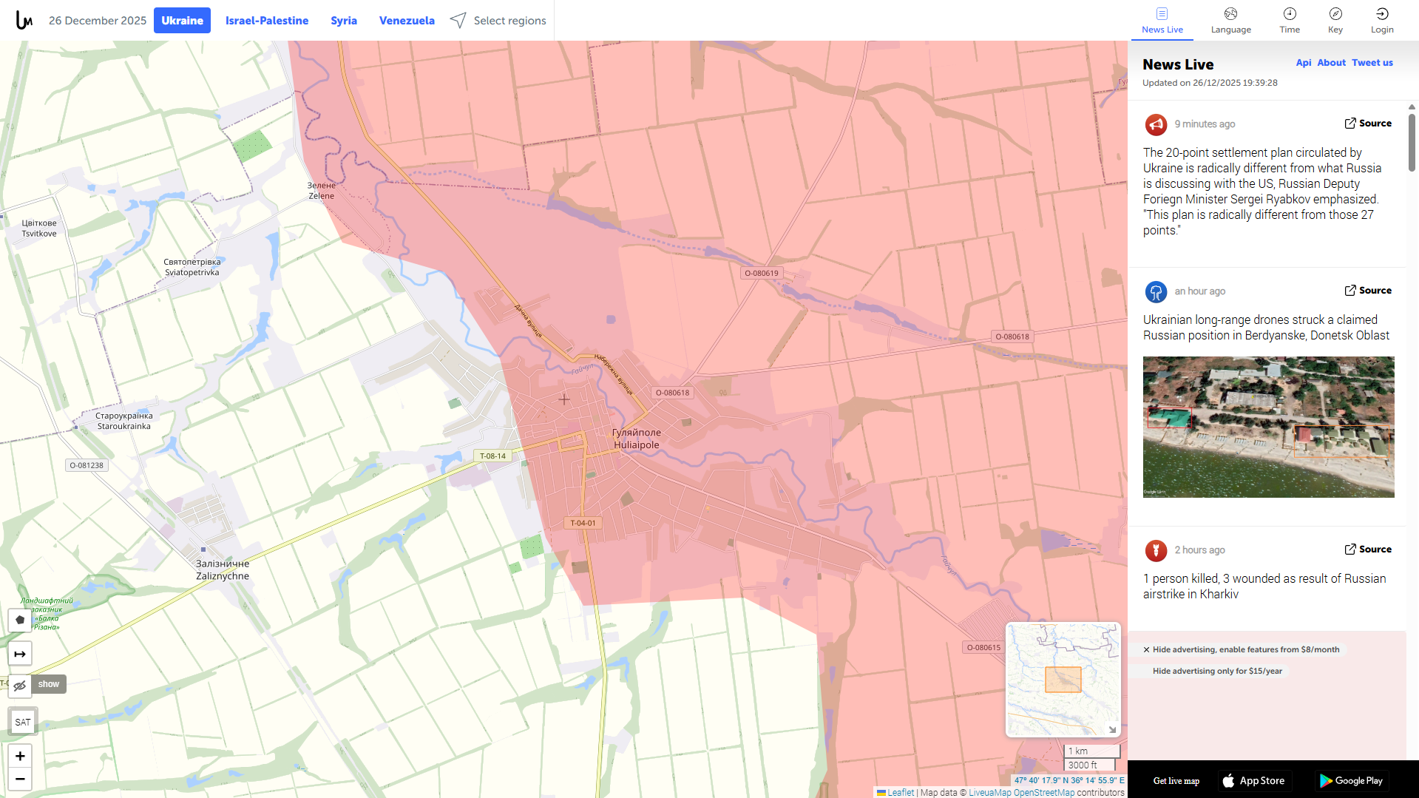This screenshot has height=798, width=1419.
Task: Open the Kharkiv airstrike news text
Action: coord(1264,586)
